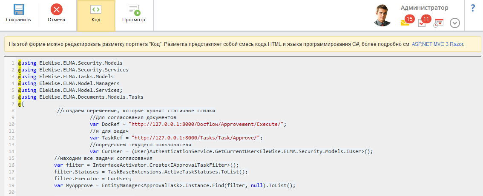Image resolution: width=483 pixels, height=196 pixels.
Task: Open messages via the yellow envelope icon
Action: click(405, 23)
